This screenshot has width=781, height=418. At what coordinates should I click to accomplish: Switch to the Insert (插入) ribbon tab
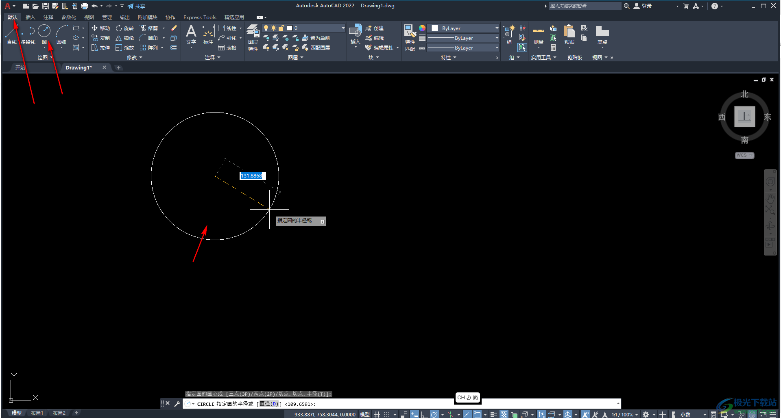click(31, 17)
